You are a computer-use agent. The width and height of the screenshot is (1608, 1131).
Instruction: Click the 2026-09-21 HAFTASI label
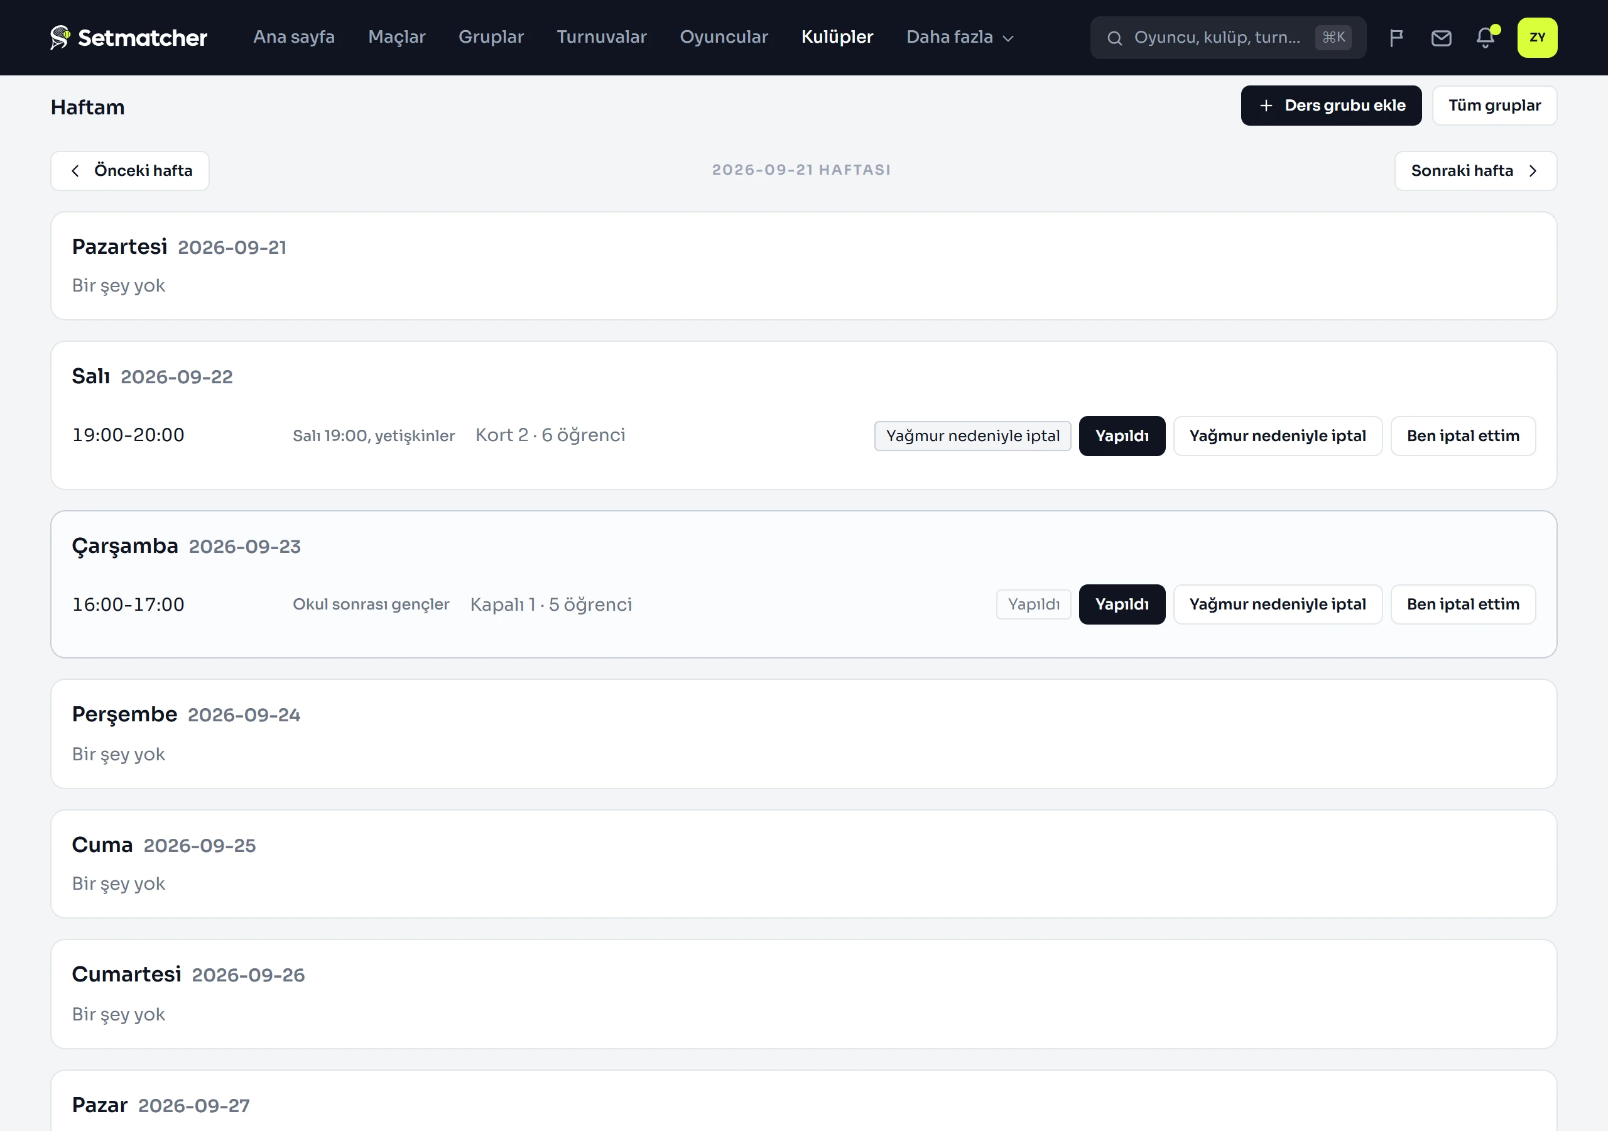point(801,170)
